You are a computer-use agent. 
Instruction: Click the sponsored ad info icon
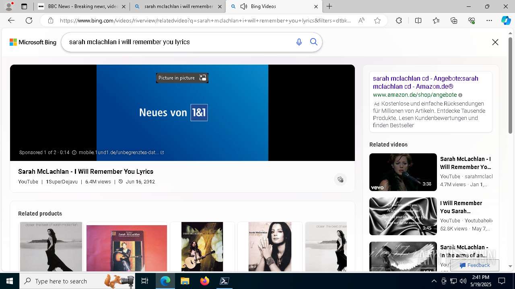[74, 153]
